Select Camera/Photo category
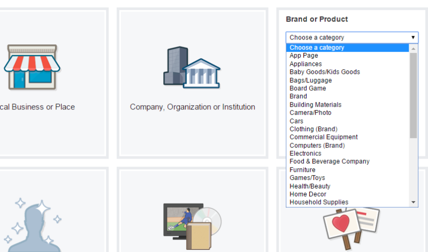The height and width of the screenshot is (252, 428). pos(347,113)
